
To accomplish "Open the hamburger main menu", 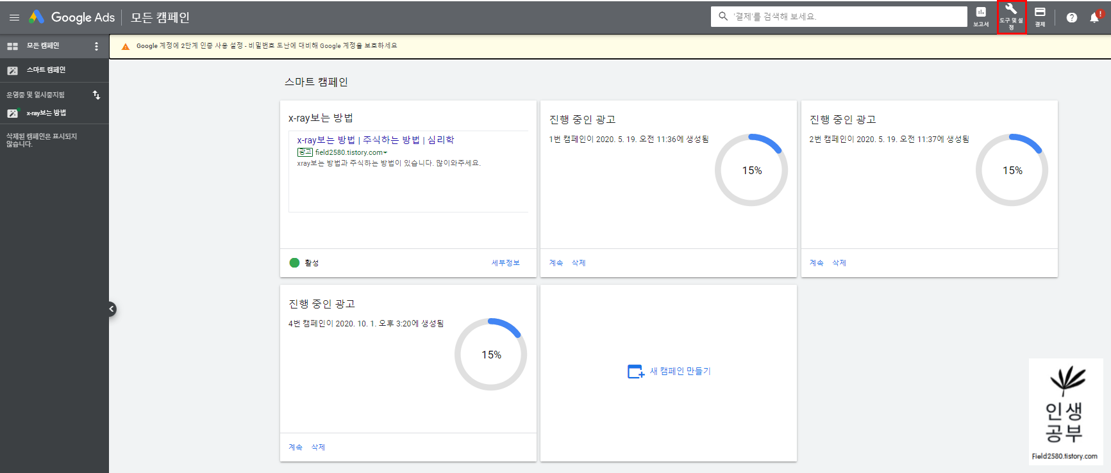I will [14, 18].
